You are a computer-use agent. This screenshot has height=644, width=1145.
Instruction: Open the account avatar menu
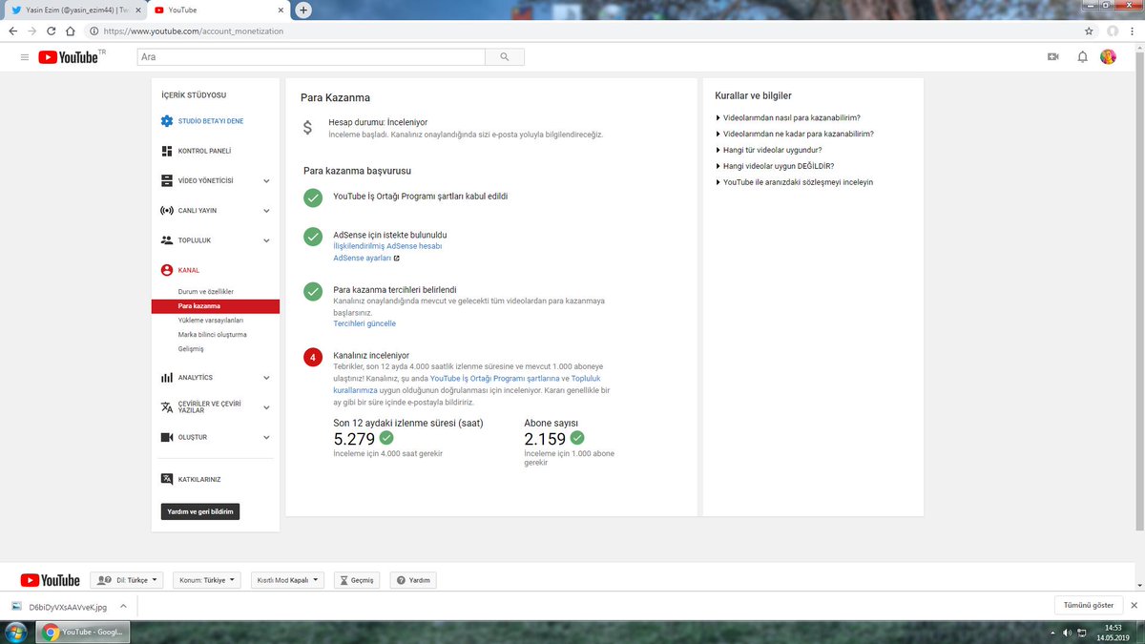(x=1108, y=57)
